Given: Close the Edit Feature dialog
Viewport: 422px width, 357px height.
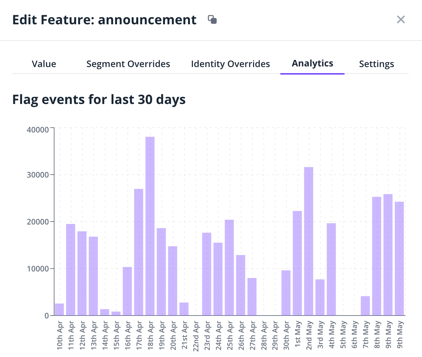Looking at the screenshot, I should click(401, 20).
